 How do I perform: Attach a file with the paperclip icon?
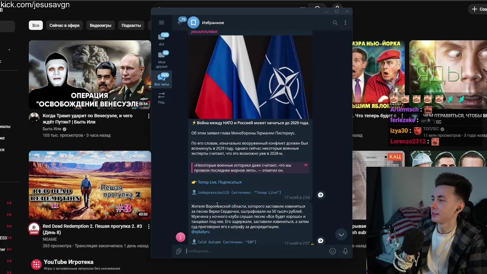[178, 251]
